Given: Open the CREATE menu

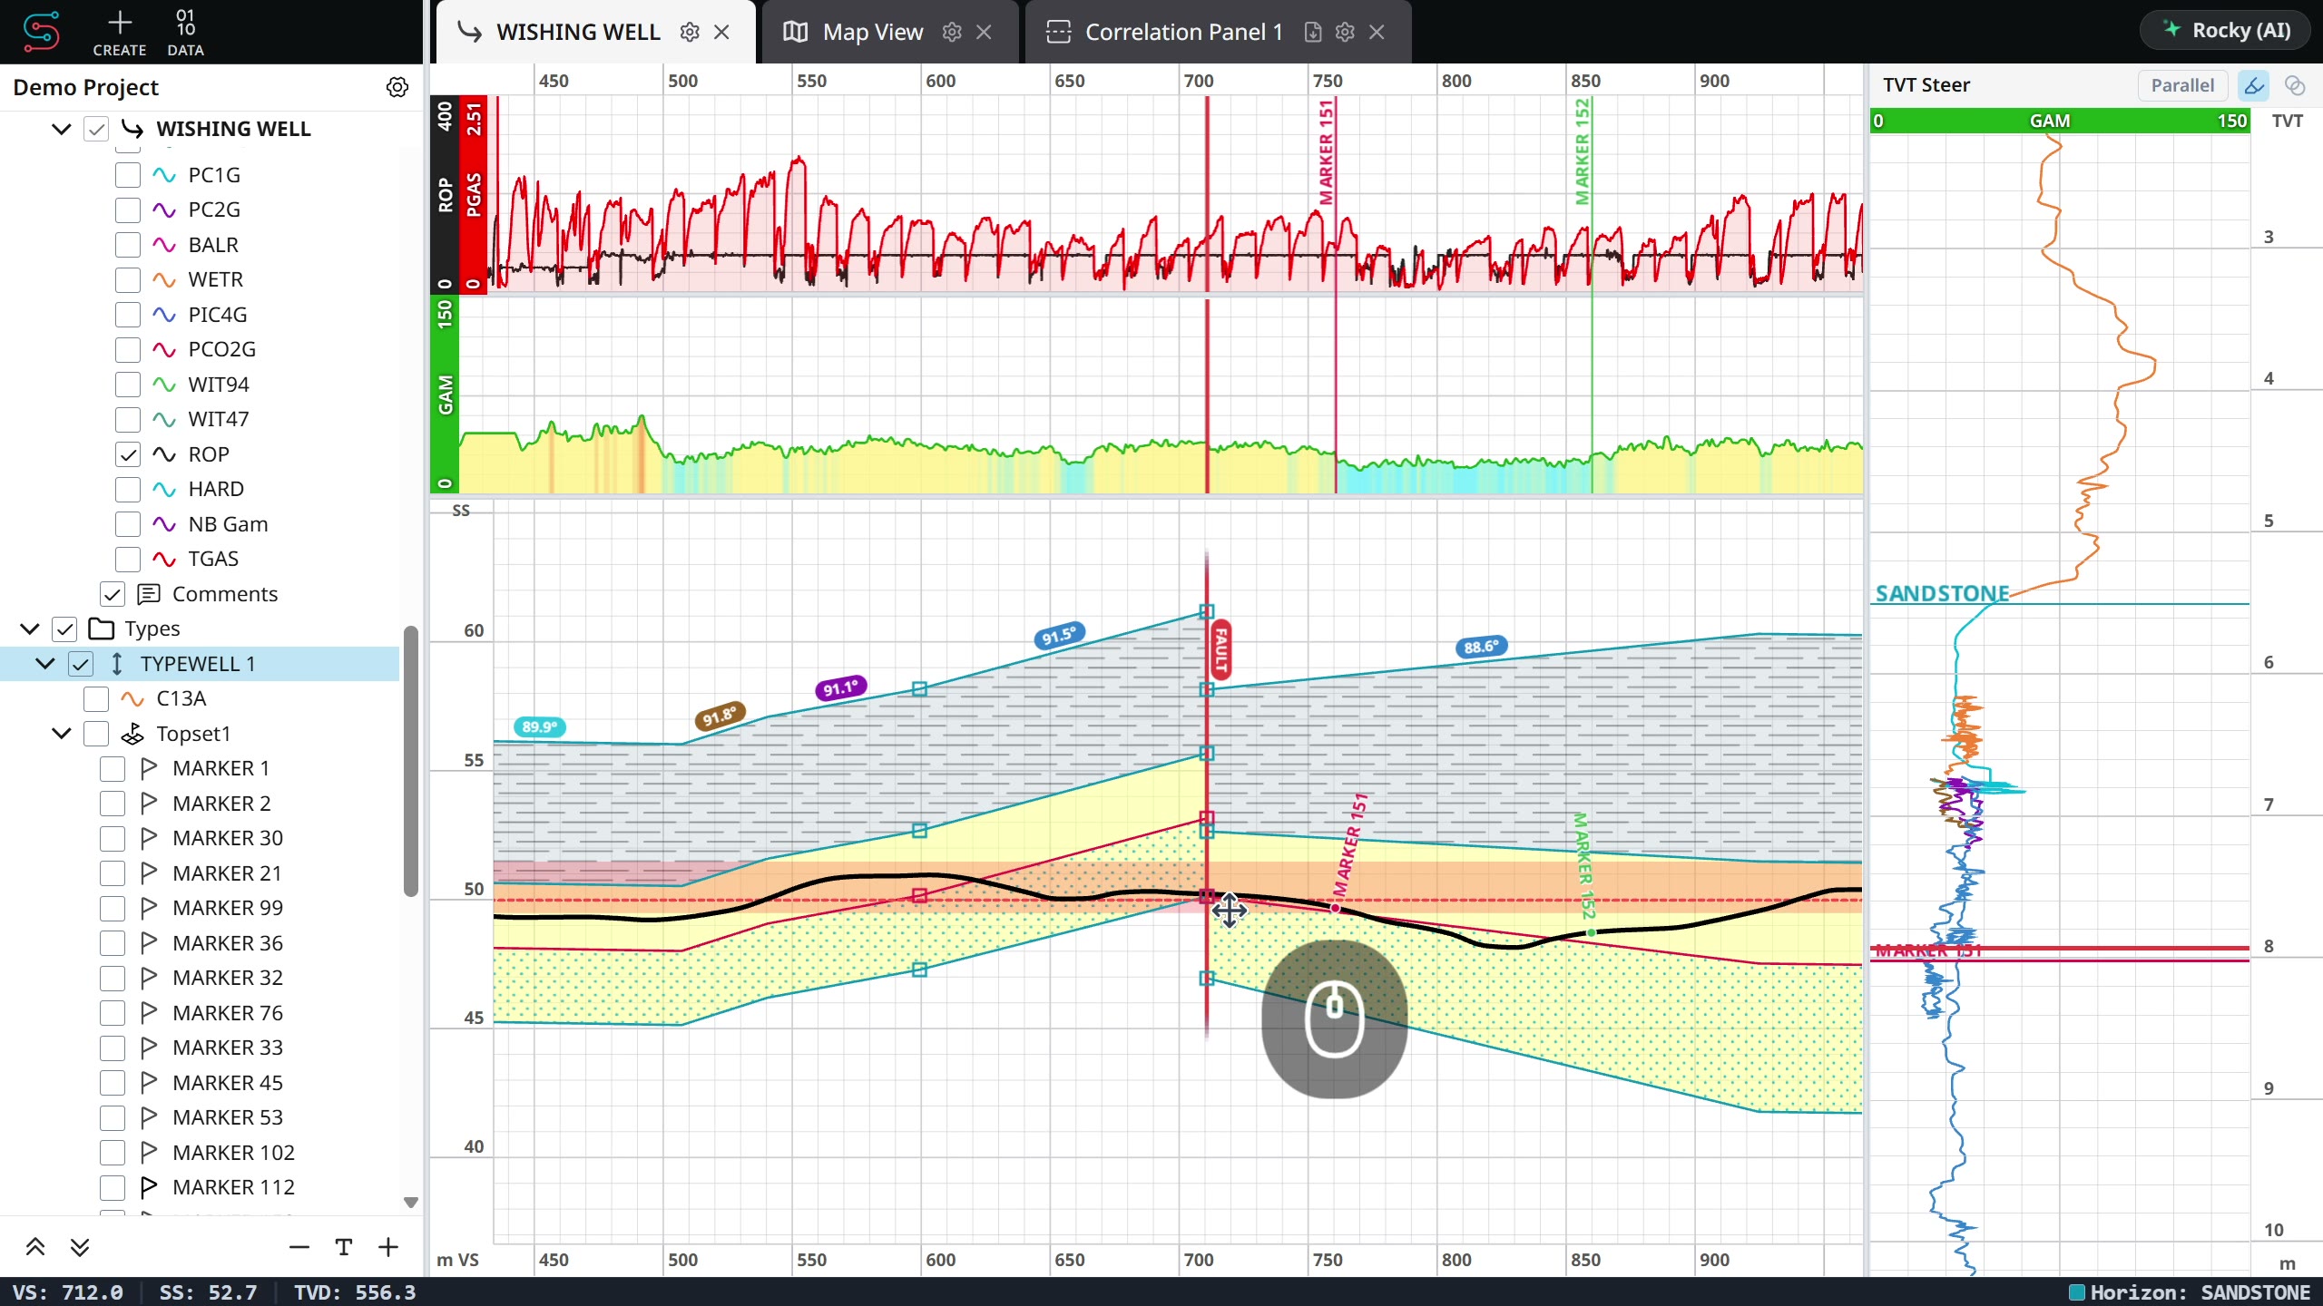Looking at the screenshot, I should tap(119, 33).
